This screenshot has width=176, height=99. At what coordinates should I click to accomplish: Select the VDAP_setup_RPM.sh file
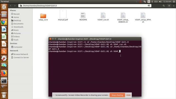[x=143, y=17]
